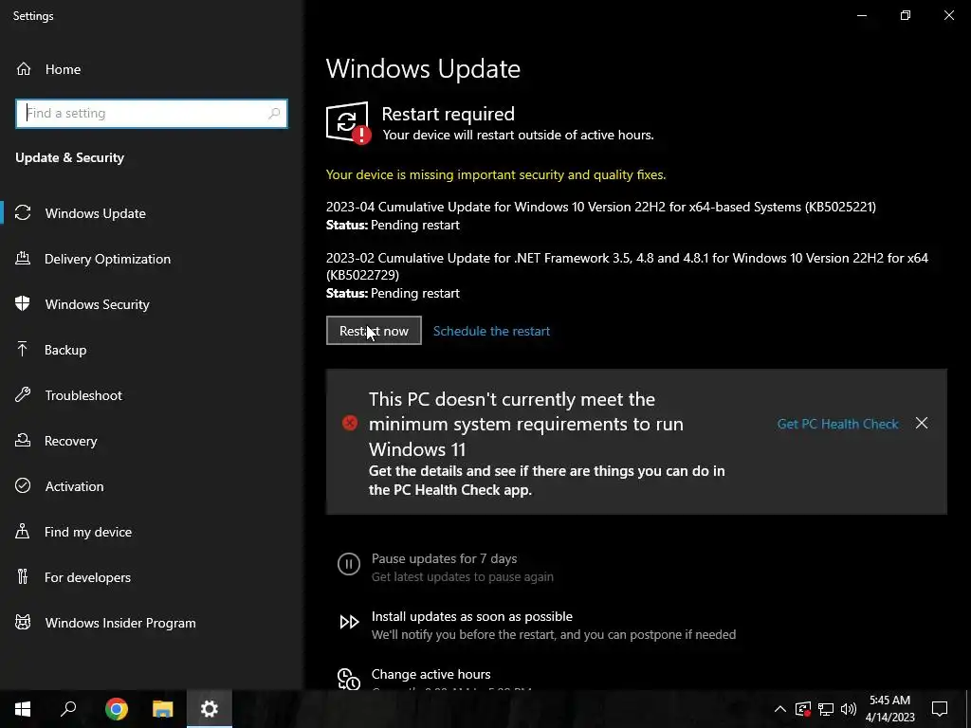The image size is (971, 728).
Task: Open the Action Center notification icon
Action: click(x=940, y=709)
